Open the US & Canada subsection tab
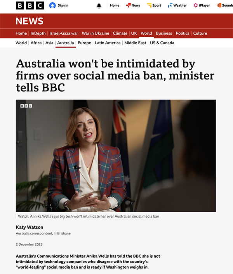233x274 pixels. [162, 43]
